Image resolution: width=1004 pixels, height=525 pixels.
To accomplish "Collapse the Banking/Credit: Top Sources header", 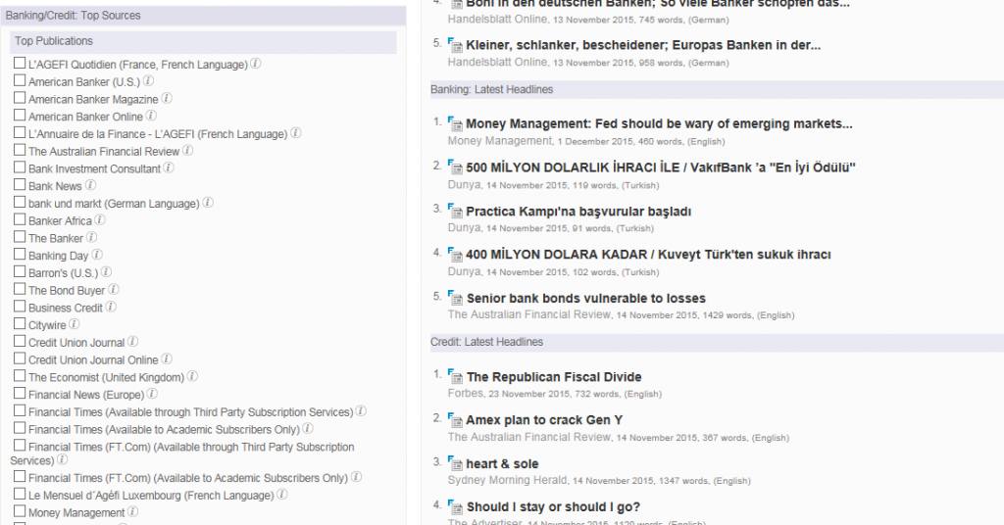I will point(74,16).
